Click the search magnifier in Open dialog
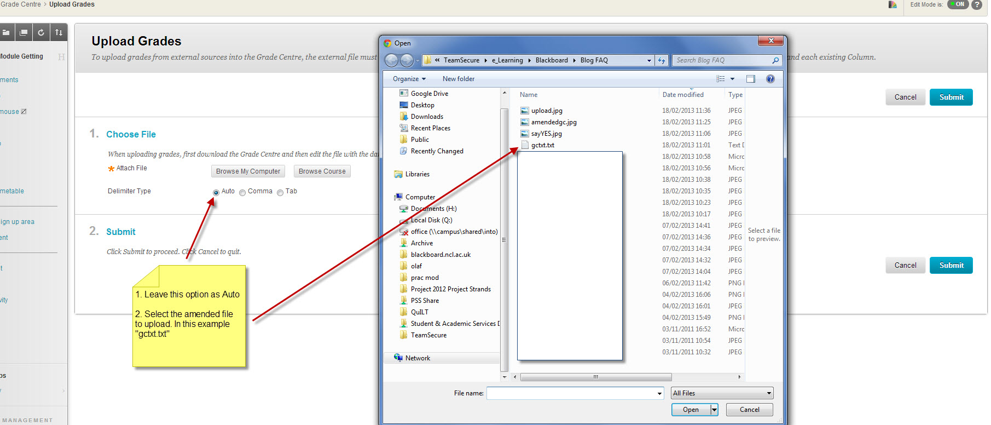Image resolution: width=991 pixels, height=425 pixels. click(x=775, y=60)
